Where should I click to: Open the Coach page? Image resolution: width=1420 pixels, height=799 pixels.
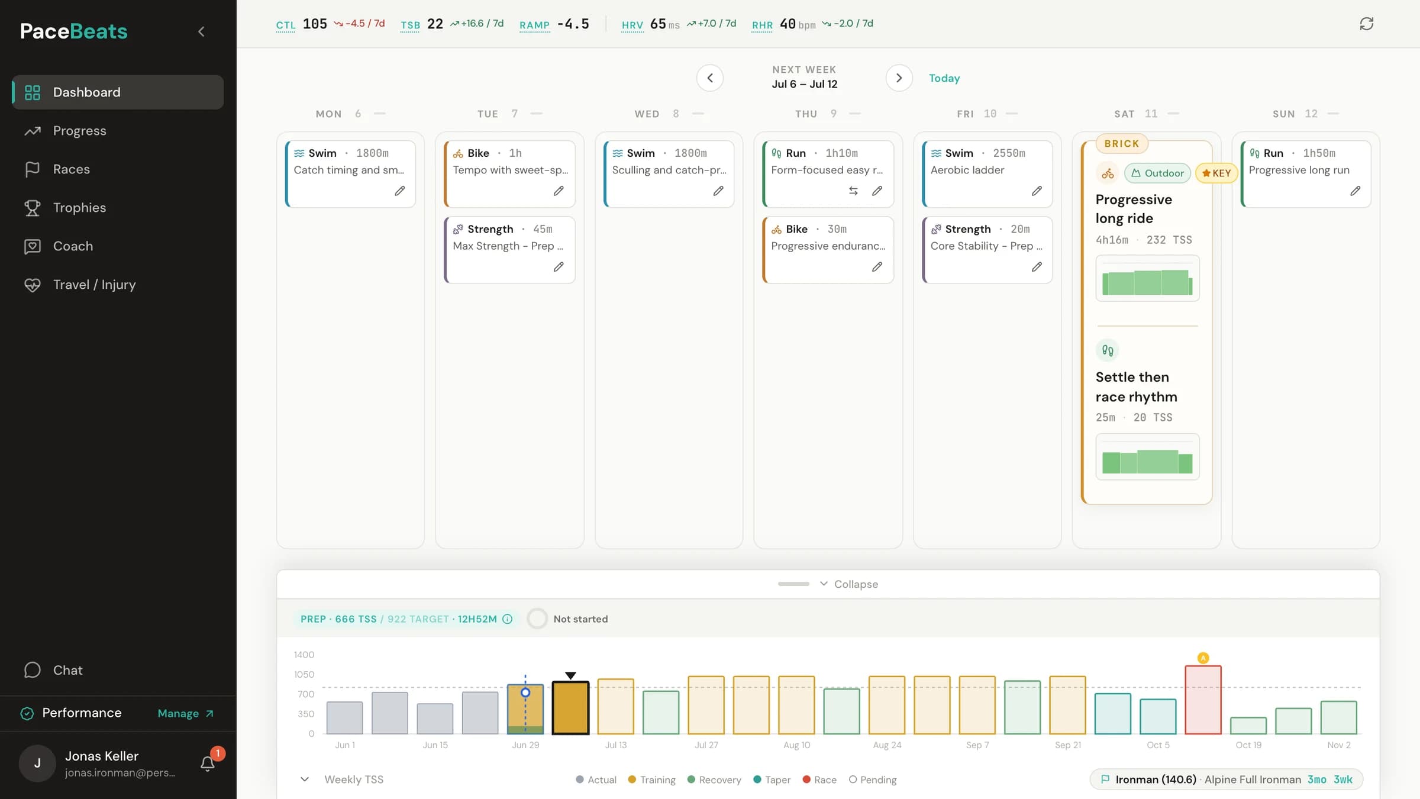pos(118,246)
